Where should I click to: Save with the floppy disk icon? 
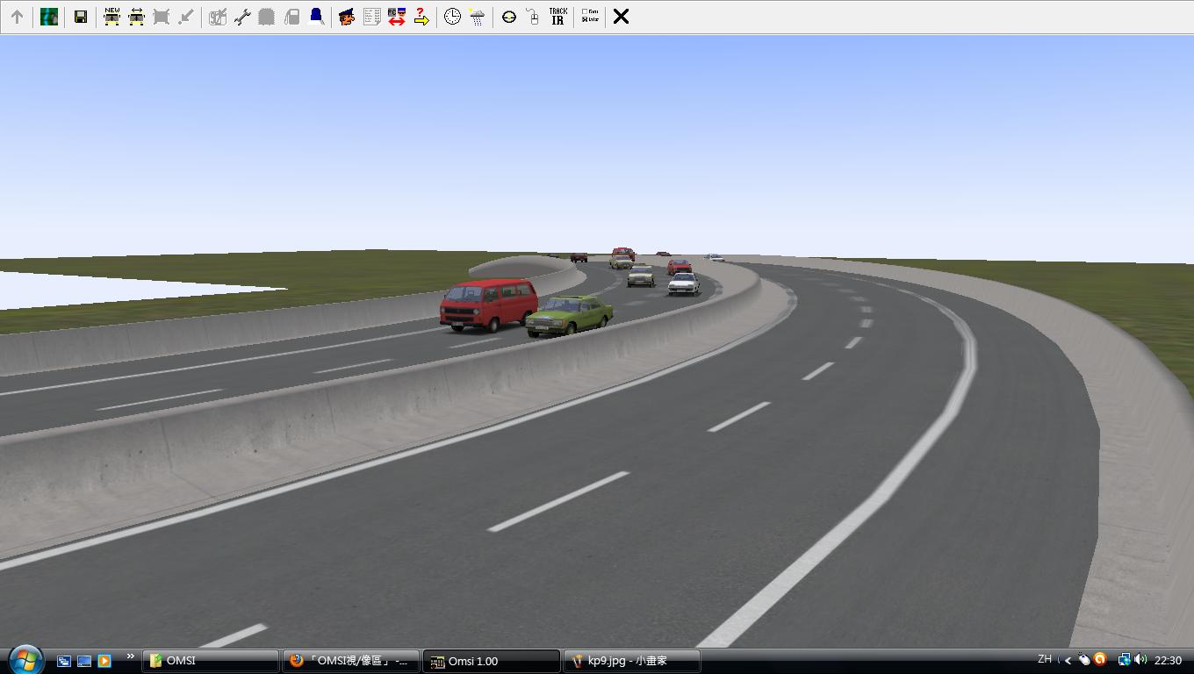tap(81, 17)
